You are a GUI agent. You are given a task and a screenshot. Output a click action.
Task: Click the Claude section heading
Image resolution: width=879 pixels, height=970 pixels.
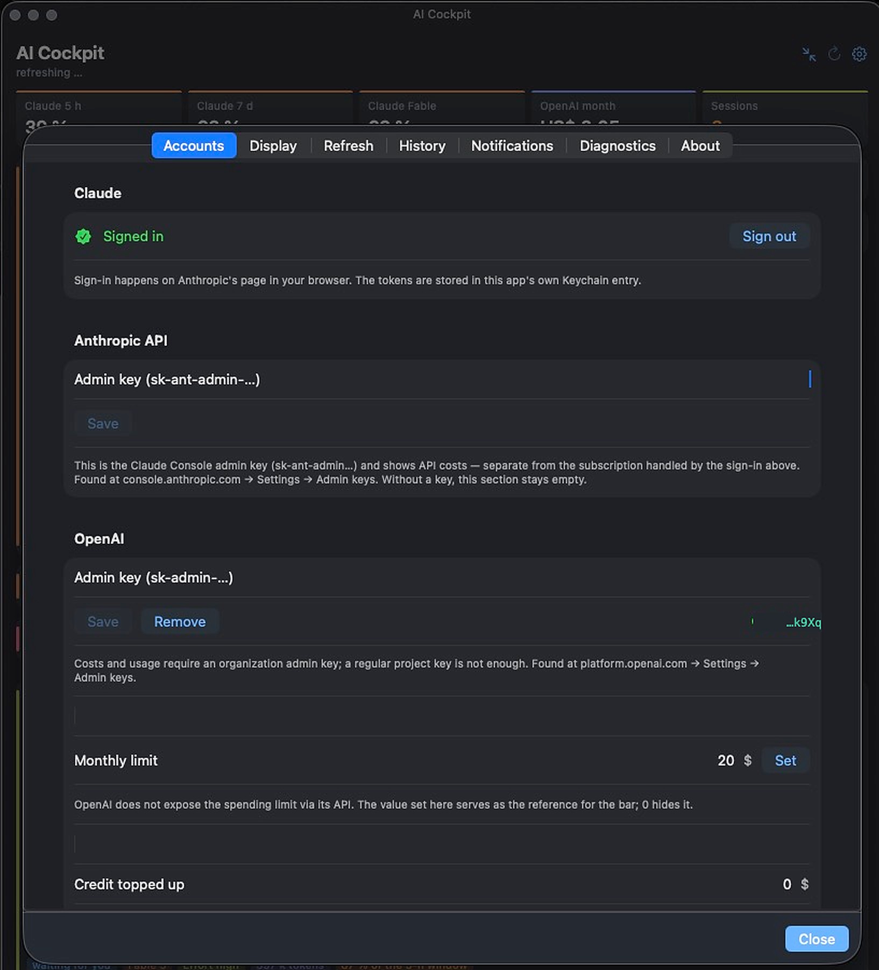(x=98, y=193)
